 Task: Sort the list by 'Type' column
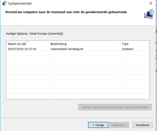(x=125, y=44)
